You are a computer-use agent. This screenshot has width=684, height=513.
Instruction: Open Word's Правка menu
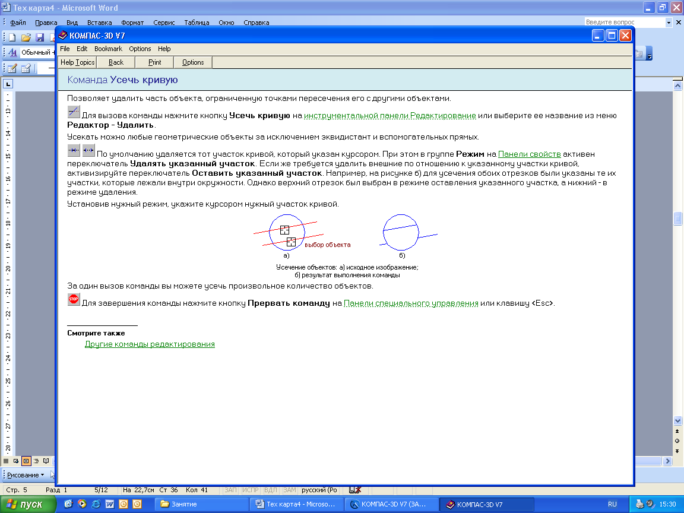click(46, 23)
